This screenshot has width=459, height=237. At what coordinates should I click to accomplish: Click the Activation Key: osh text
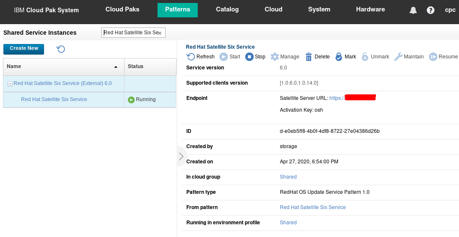pos(301,110)
